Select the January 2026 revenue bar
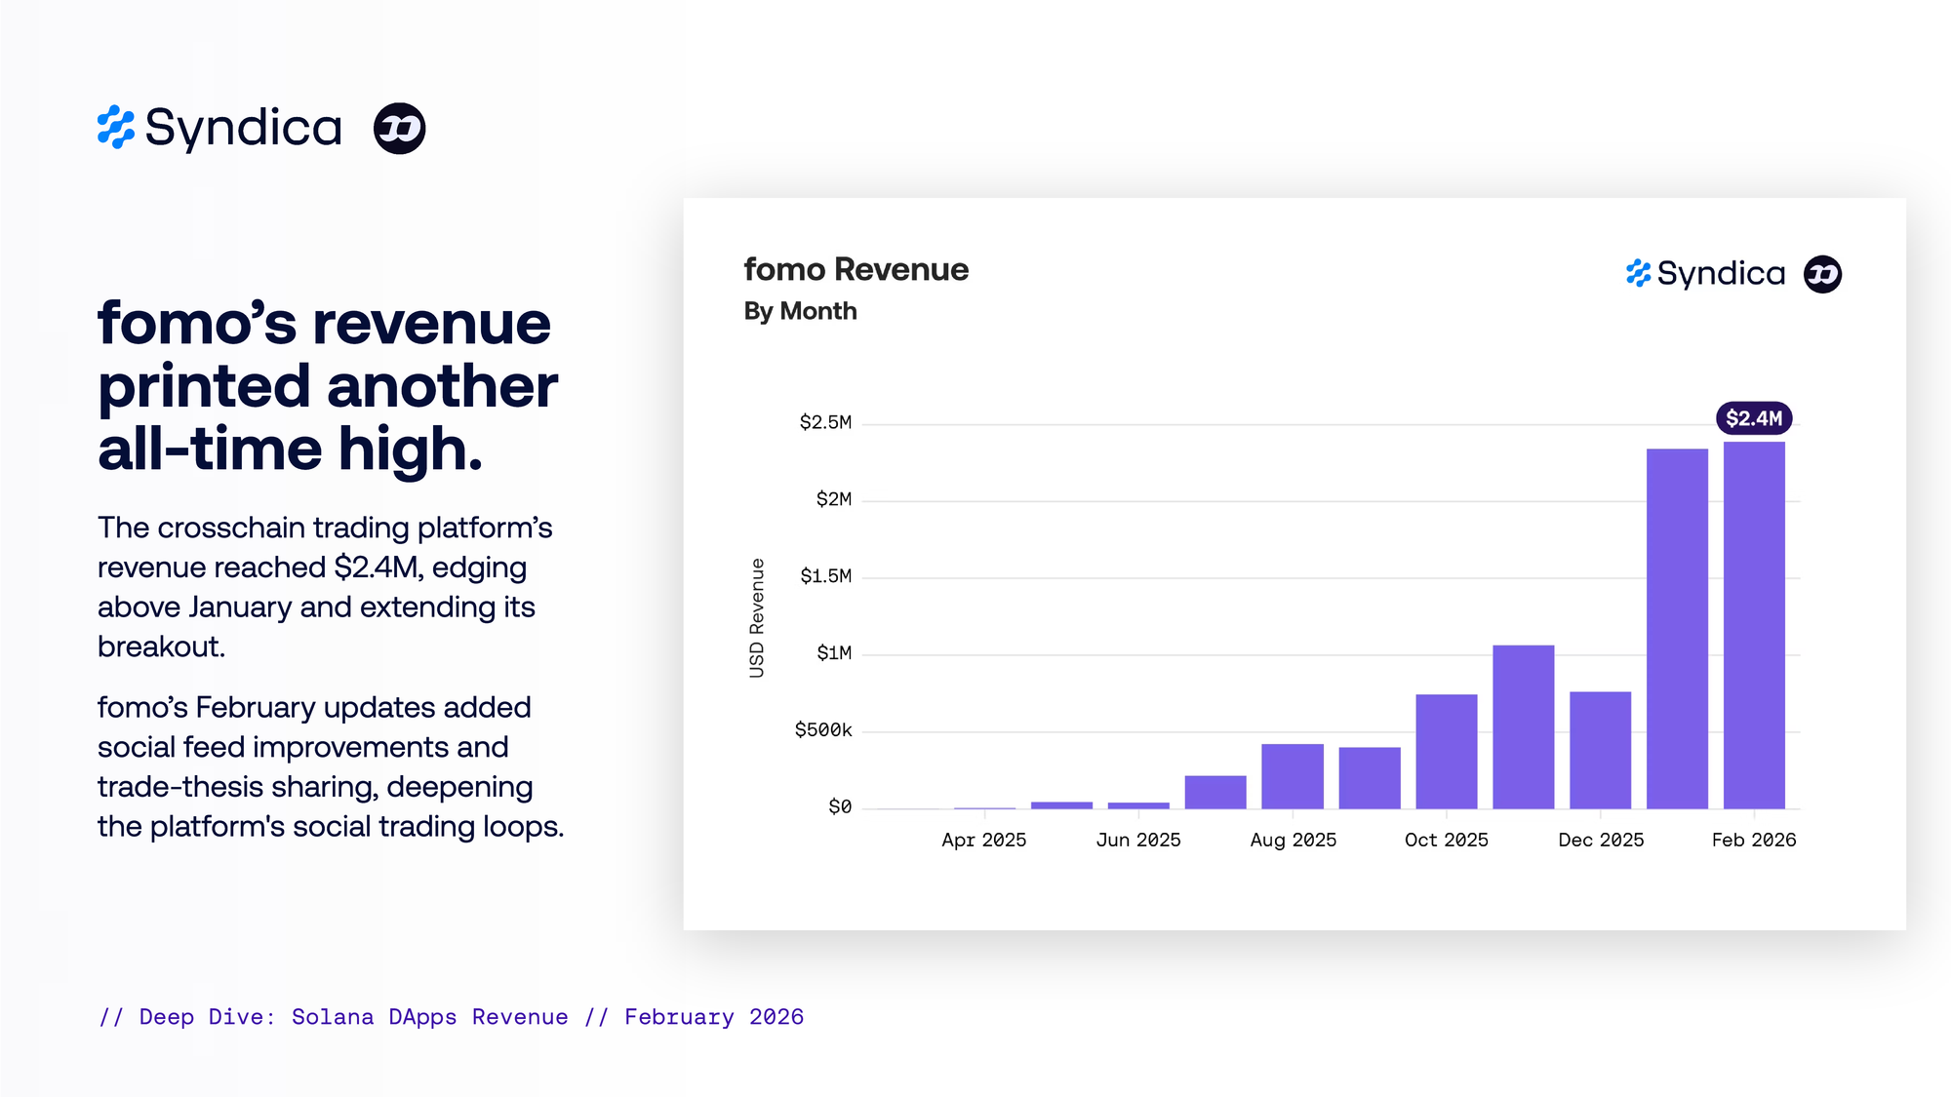 [x=1677, y=629]
